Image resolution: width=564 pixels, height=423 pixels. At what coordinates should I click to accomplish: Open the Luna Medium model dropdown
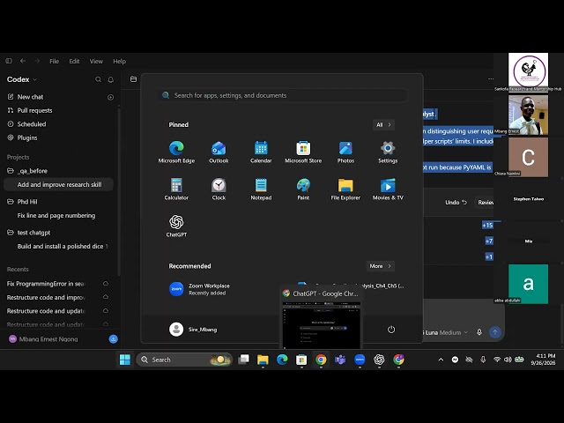(446, 333)
